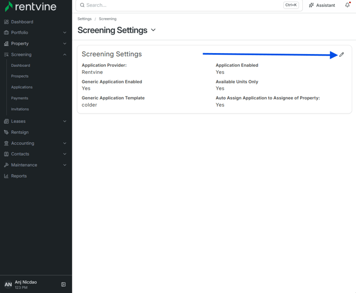The width and height of the screenshot is (356, 293).
Task: Click the Application Enabled label
Action: [237, 65]
